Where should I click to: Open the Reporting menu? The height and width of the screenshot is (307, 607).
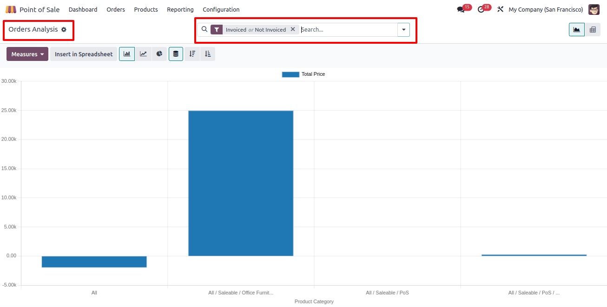tap(180, 9)
